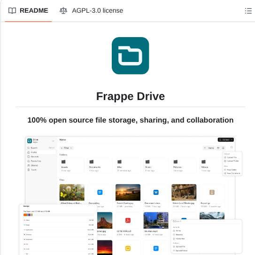Click the Name sort button

point(211,148)
